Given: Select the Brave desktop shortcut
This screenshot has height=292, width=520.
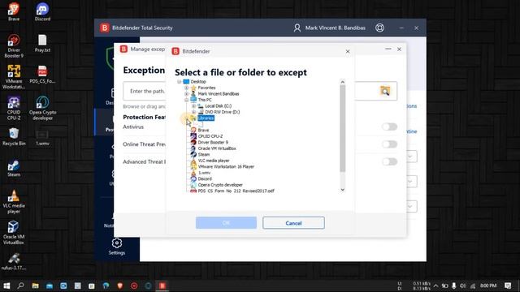Looking at the screenshot, I should (x=14, y=12).
